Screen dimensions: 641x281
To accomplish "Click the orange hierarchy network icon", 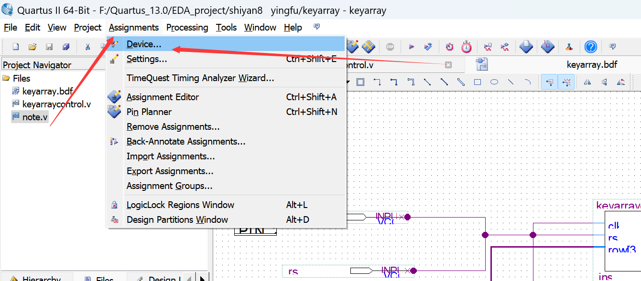I will coord(569,47).
